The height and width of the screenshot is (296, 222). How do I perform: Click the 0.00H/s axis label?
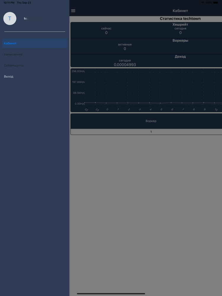point(80,104)
